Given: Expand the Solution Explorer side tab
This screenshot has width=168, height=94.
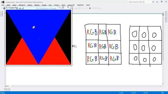Looking at the screenshot, I should click(x=166, y=17).
